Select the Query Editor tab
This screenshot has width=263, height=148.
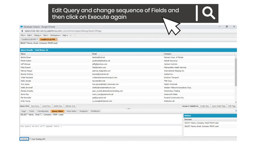tap(58, 111)
